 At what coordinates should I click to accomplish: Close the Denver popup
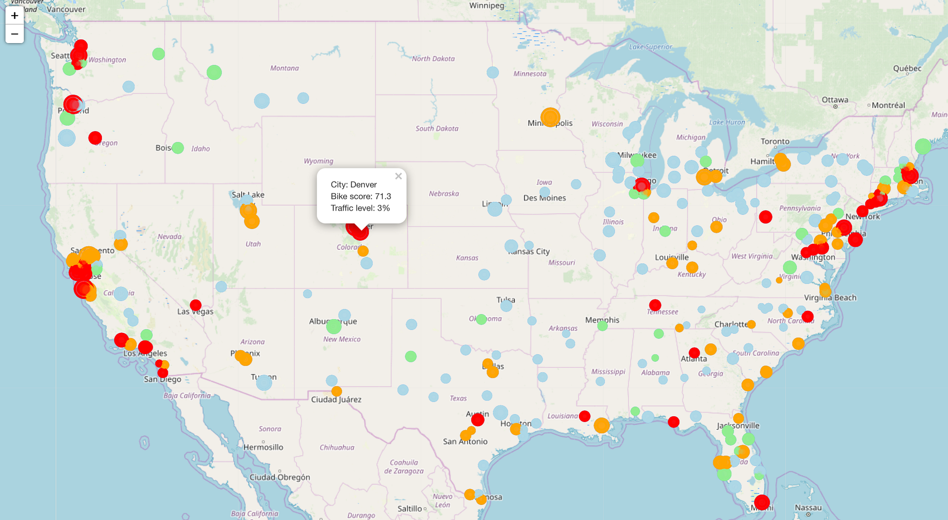coord(398,176)
